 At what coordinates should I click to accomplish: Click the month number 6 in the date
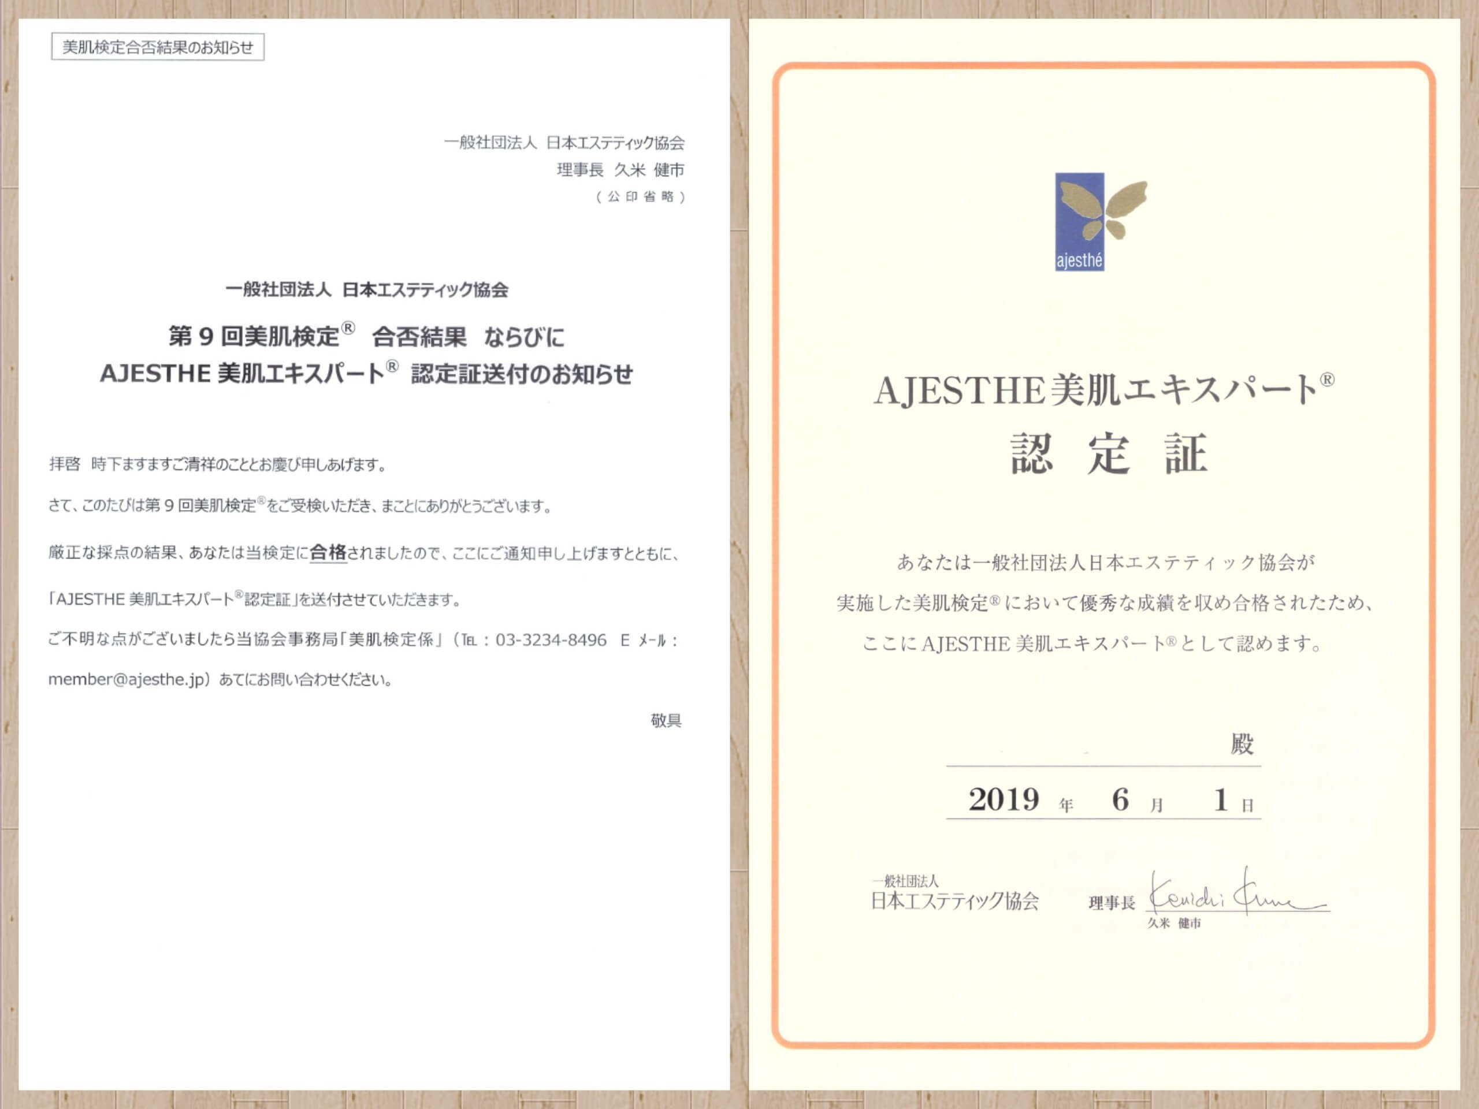(x=1121, y=799)
